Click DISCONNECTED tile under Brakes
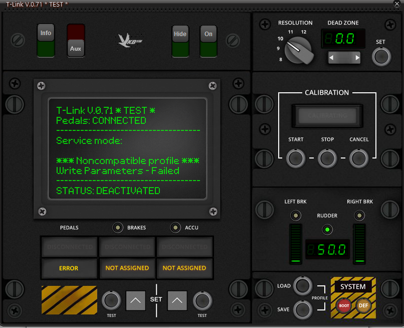 127,247
